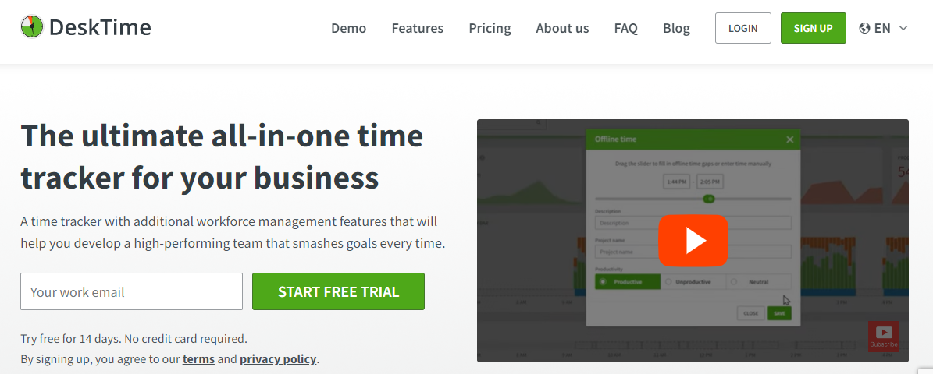The image size is (933, 374).
Task: Click the START FREE TRIAL button
Action: [x=339, y=291]
